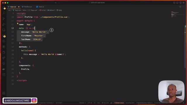
Task: Split the editor to the right
Action: (x=180, y=7)
